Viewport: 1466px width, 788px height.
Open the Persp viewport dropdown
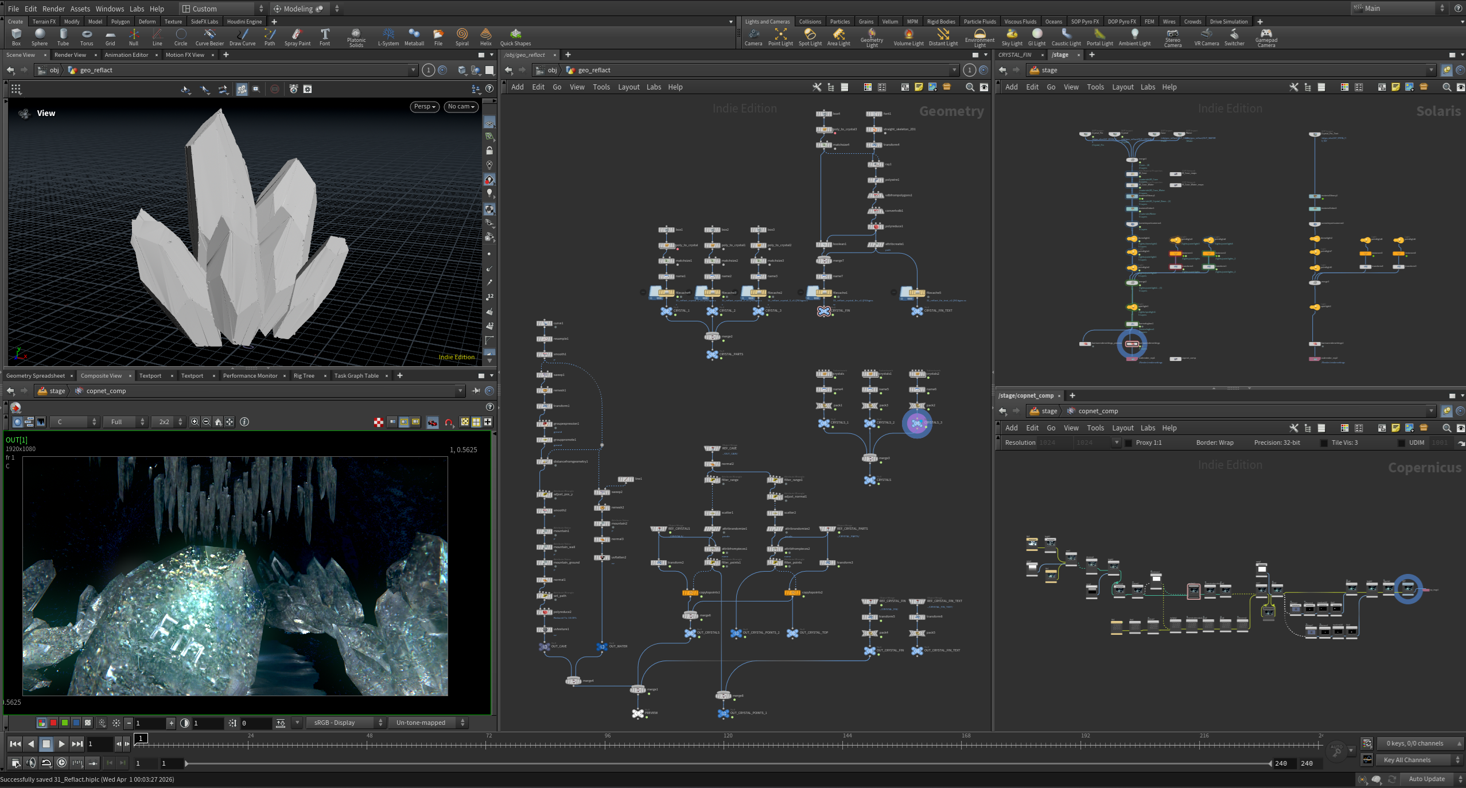coord(425,107)
